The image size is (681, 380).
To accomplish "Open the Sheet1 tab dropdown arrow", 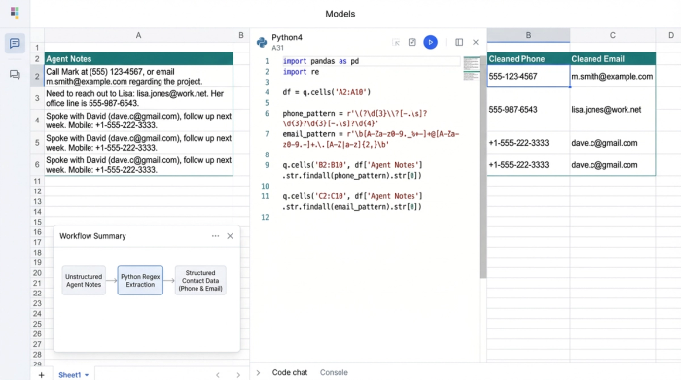I will tap(87, 375).
